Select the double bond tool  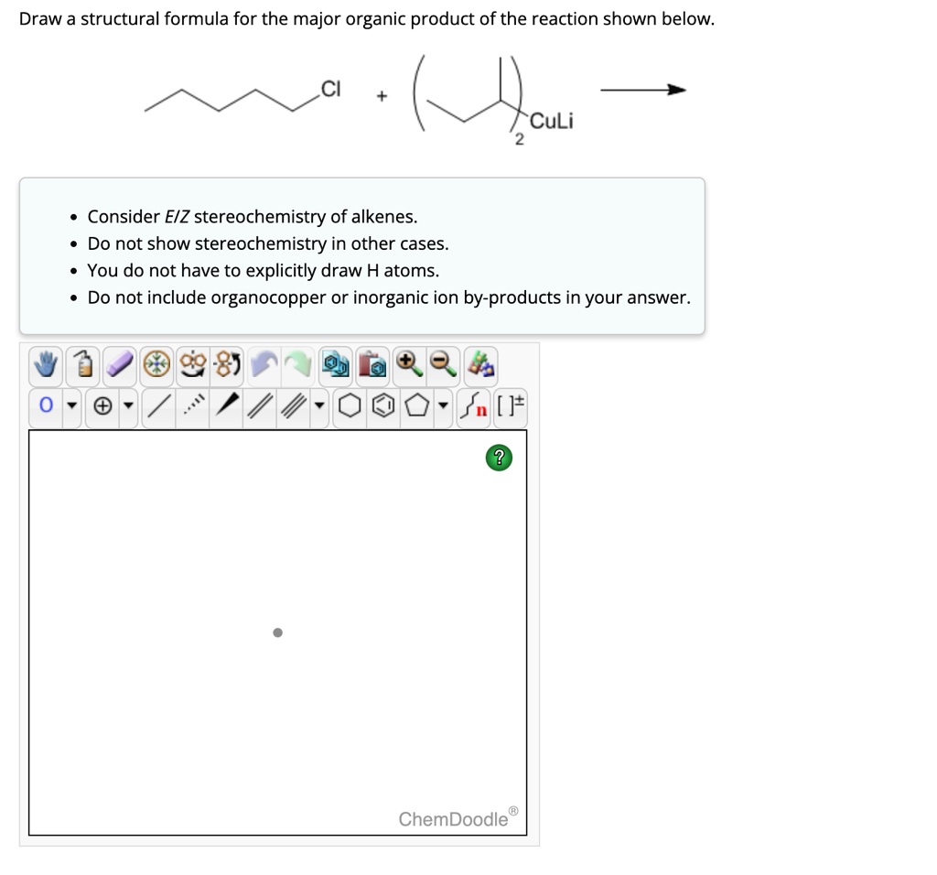click(259, 405)
